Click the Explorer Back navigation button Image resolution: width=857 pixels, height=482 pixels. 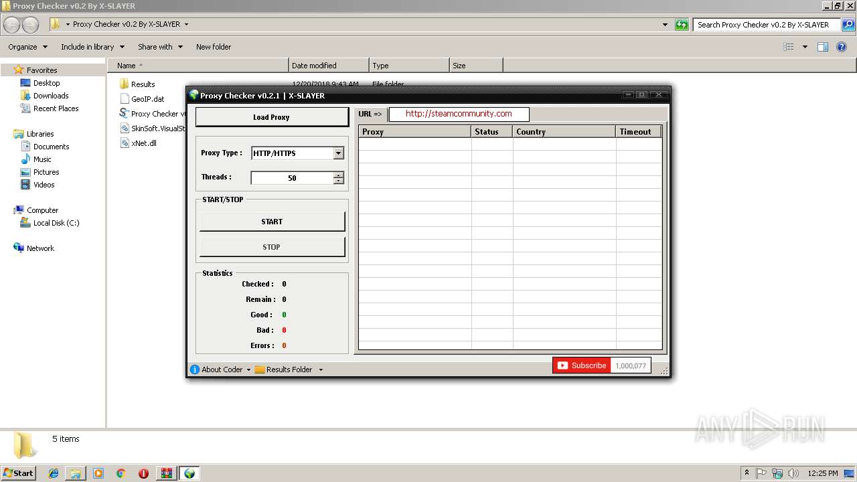click(12, 25)
